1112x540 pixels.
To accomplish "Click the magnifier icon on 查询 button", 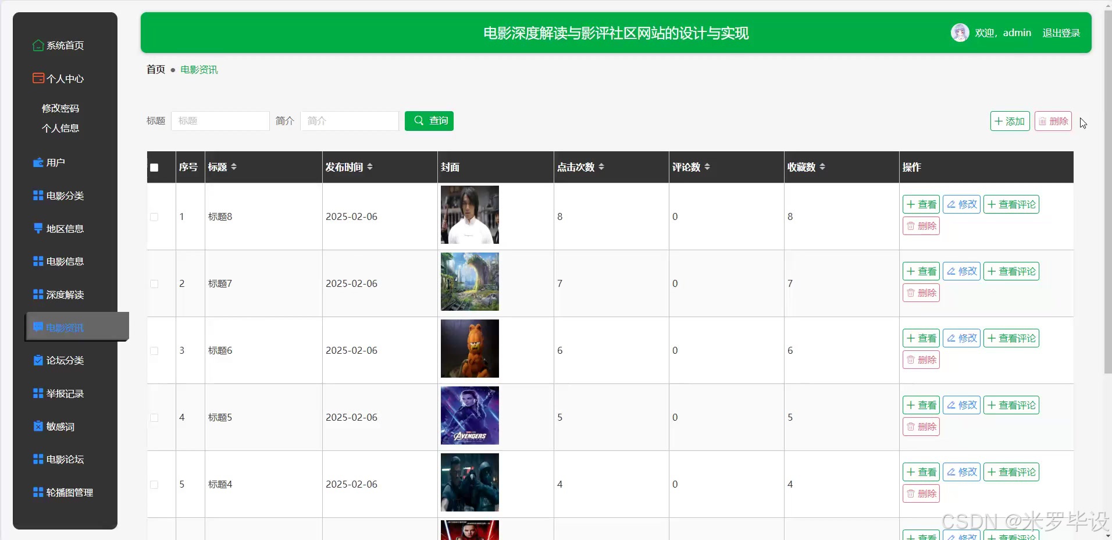I will [x=419, y=120].
